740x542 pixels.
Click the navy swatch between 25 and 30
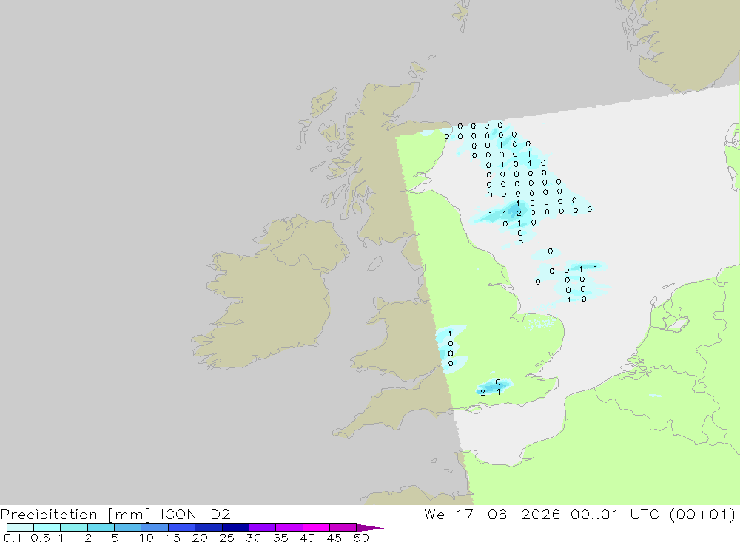tap(235, 527)
